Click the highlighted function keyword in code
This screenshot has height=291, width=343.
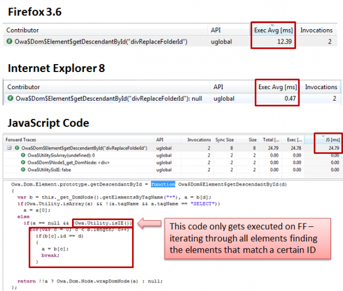tap(163, 184)
